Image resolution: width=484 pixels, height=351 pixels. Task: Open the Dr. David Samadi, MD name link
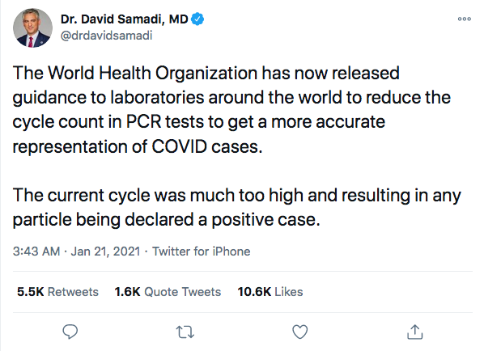124,19
